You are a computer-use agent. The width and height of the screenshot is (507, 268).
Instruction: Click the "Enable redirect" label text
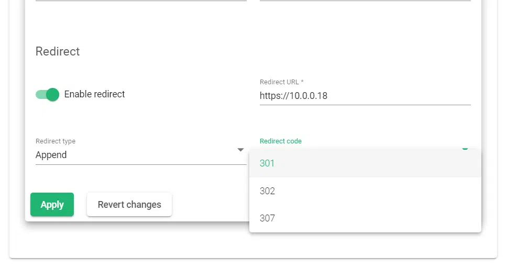point(94,95)
